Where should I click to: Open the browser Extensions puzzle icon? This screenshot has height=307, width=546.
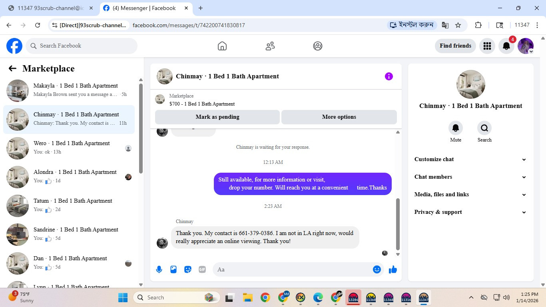click(x=478, y=25)
